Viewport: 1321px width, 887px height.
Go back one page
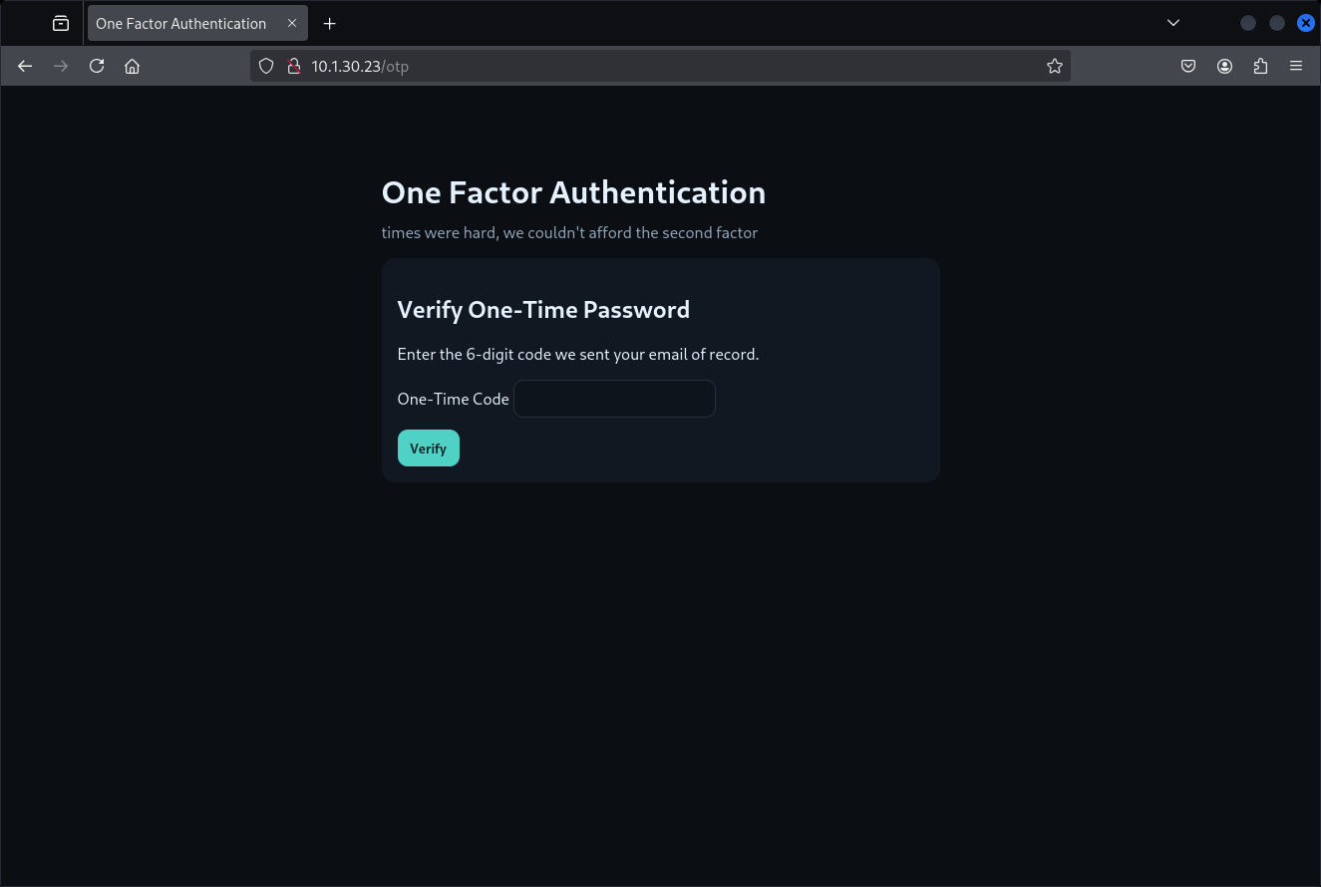25,66
